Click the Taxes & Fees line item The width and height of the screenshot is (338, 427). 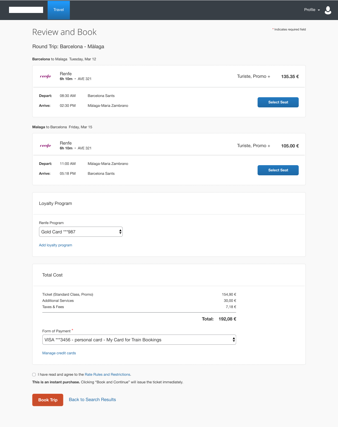click(x=53, y=307)
